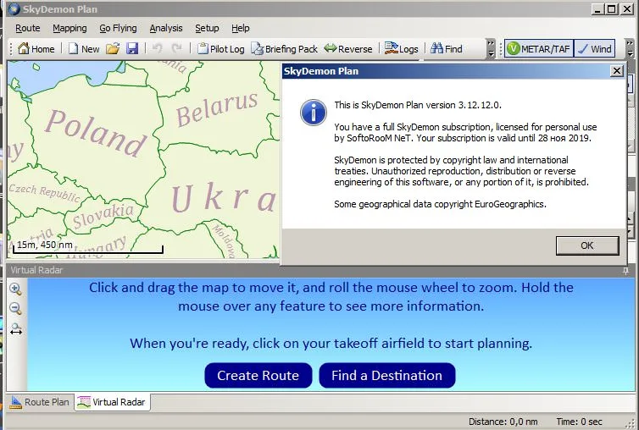Open the Help menu
This screenshot has width=639, height=430.
click(x=241, y=28)
